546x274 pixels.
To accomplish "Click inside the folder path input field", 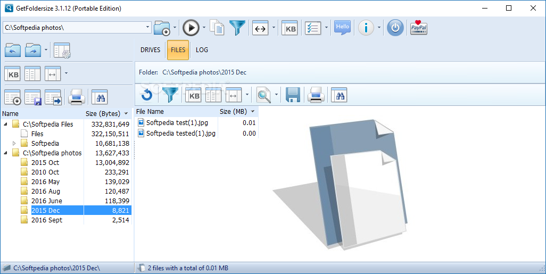I will [x=73, y=28].
